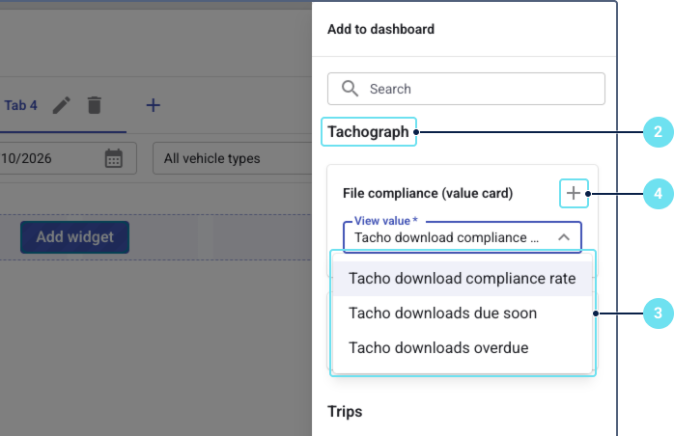Pick the Tacho downloads overdue option
674x436 pixels.
[463, 347]
